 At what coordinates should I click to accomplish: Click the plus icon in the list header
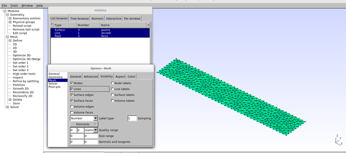(x=148, y=25)
